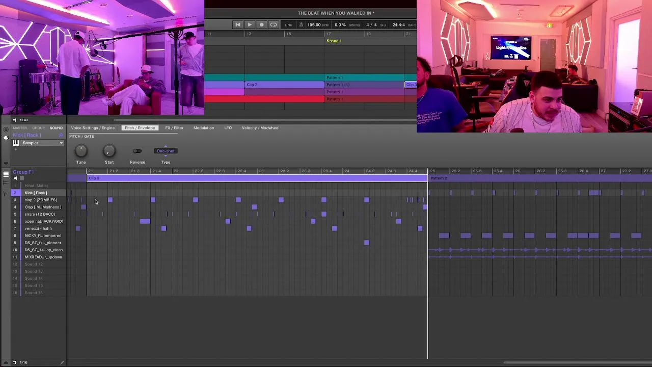Select empty Sound 12 slot

click(39, 264)
